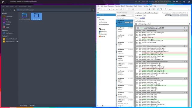The image size is (192, 108).
Task: Go to home folder in file manager
Action: (x=14, y=10)
